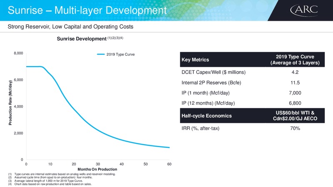Click the 'Sunrise – Multi-layer Development' title

(x=87, y=10)
